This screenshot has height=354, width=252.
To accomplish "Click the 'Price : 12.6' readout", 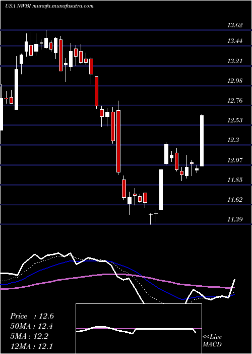I will tap(32, 316).
